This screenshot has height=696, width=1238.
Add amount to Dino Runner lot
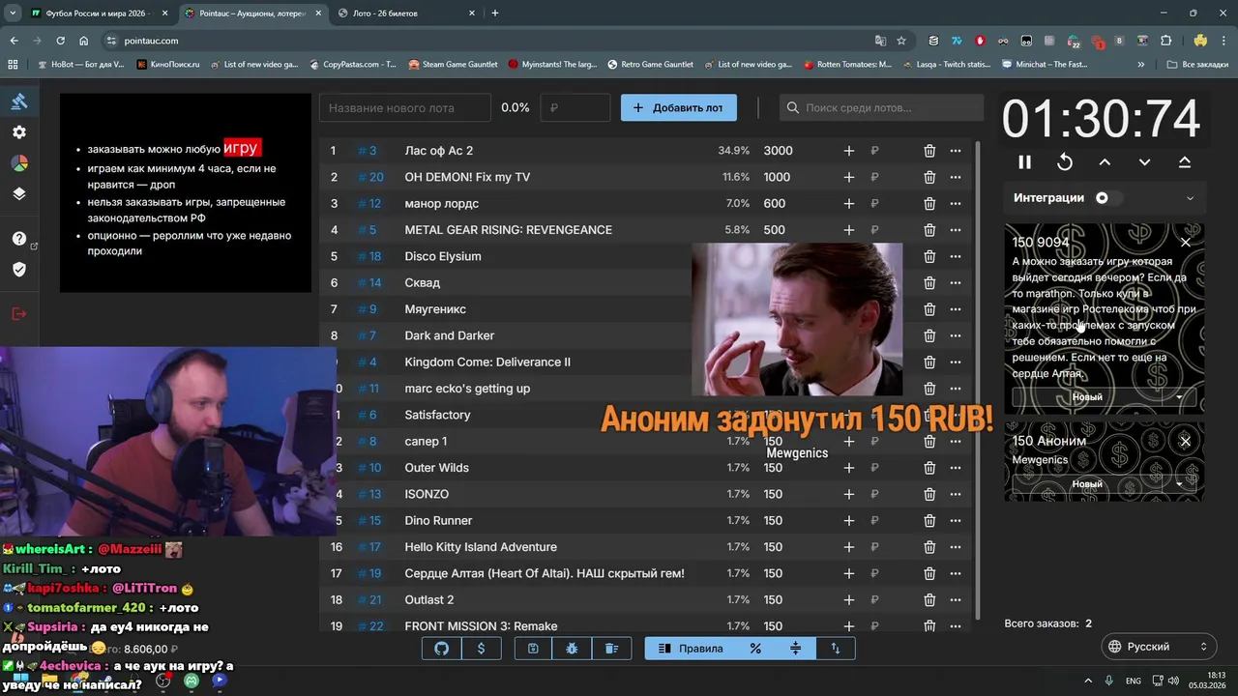[848, 521]
